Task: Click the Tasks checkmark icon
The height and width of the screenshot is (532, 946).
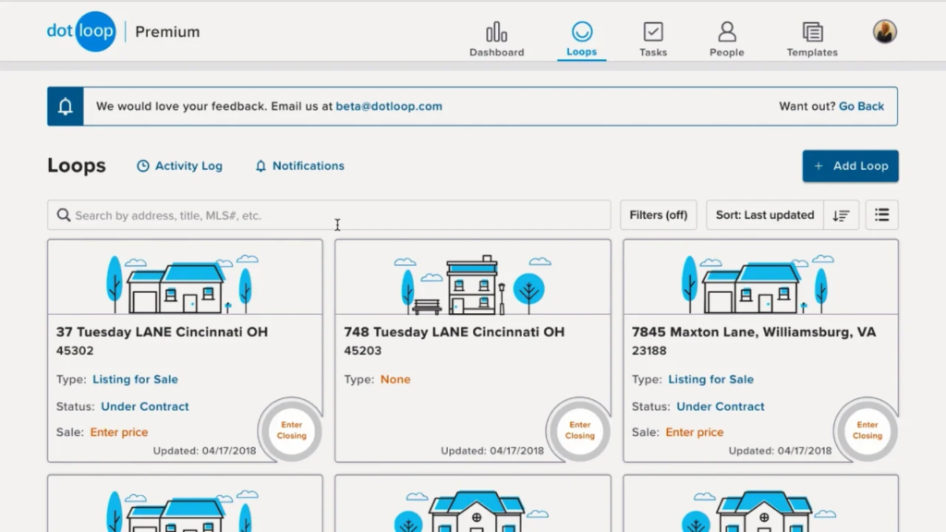Action: 652,32
